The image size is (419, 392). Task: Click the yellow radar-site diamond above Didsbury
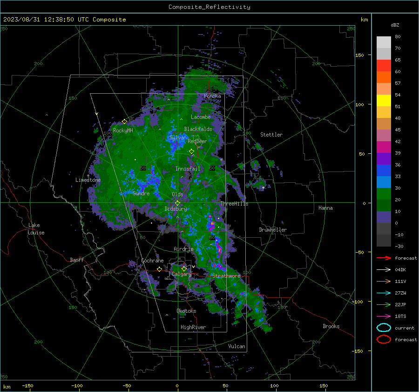pos(178,203)
